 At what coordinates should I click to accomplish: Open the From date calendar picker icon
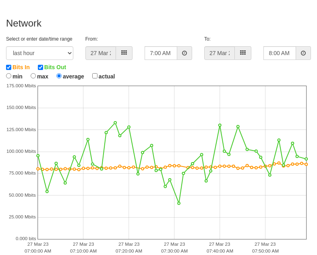point(124,53)
